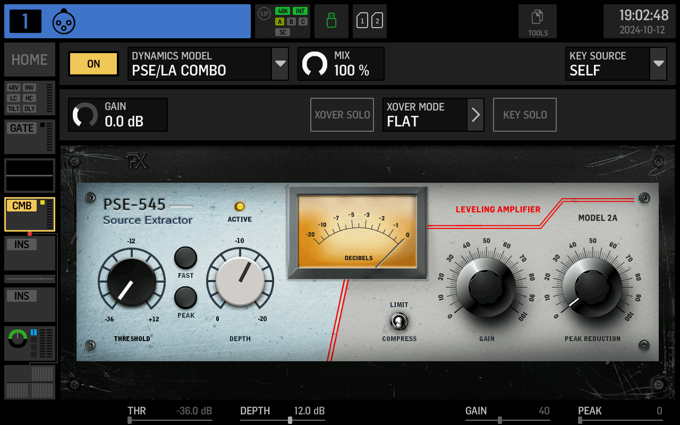The width and height of the screenshot is (680, 425).
Task: Adjust the bottom PEAK 0 slider
Action: click(x=620, y=415)
